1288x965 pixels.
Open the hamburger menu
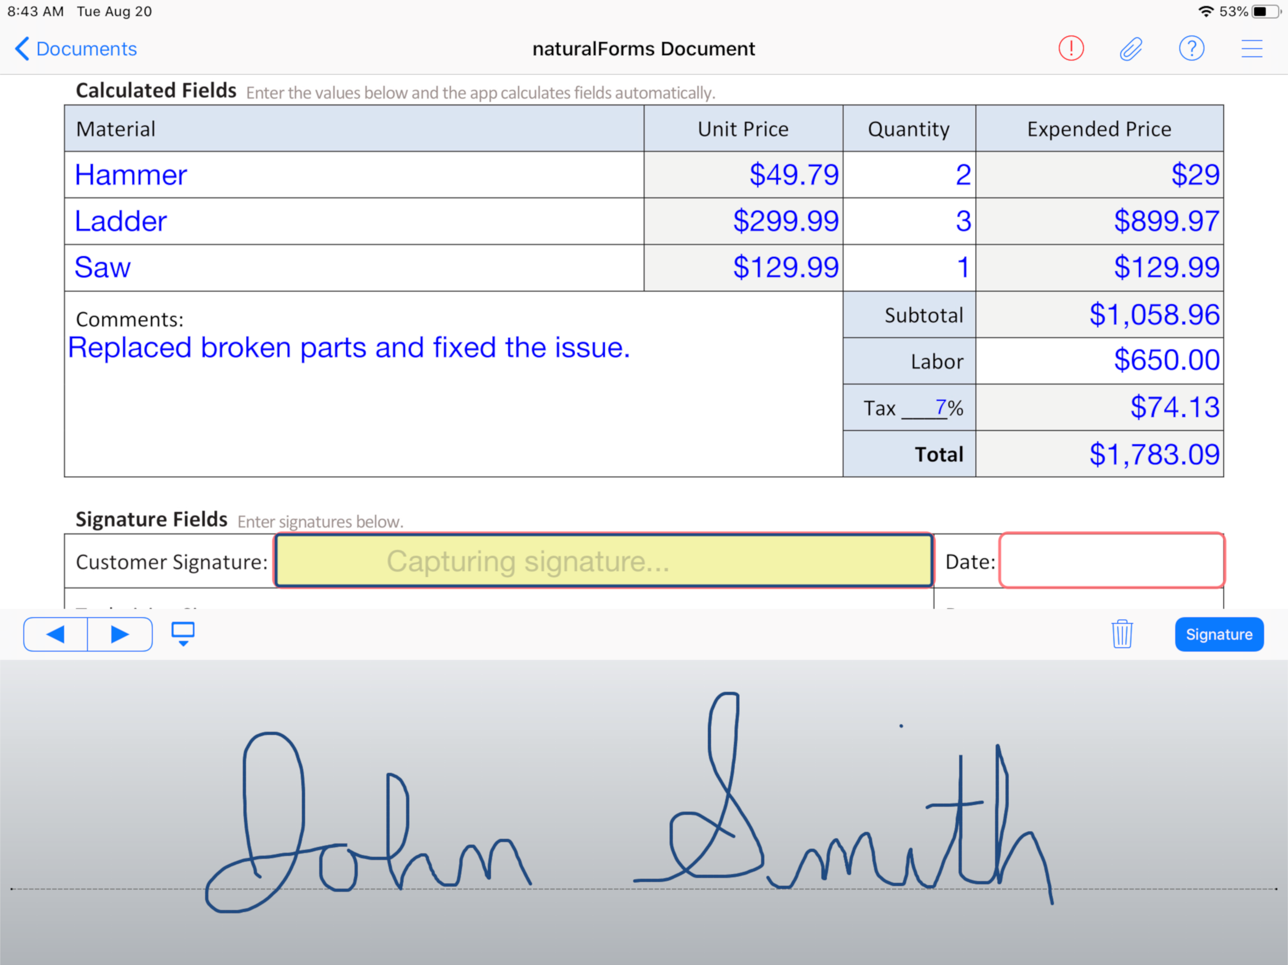[1252, 49]
